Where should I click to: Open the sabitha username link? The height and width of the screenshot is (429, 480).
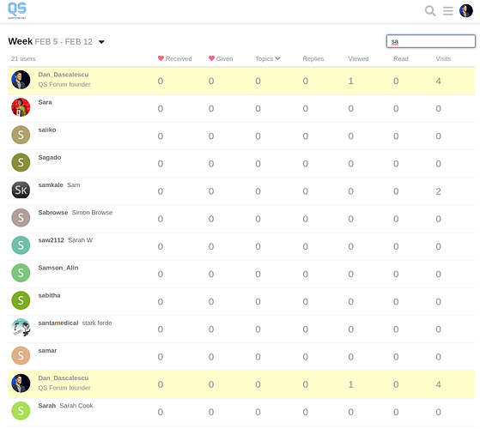pos(49,295)
